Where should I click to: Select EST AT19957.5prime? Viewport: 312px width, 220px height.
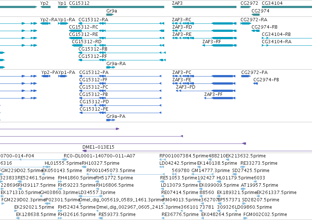[x=260, y=186]
